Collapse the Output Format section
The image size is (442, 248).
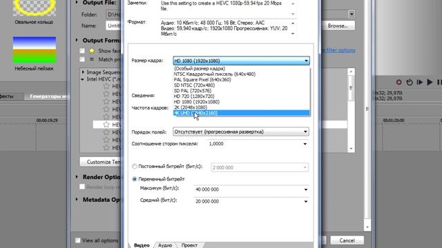(x=77, y=40)
